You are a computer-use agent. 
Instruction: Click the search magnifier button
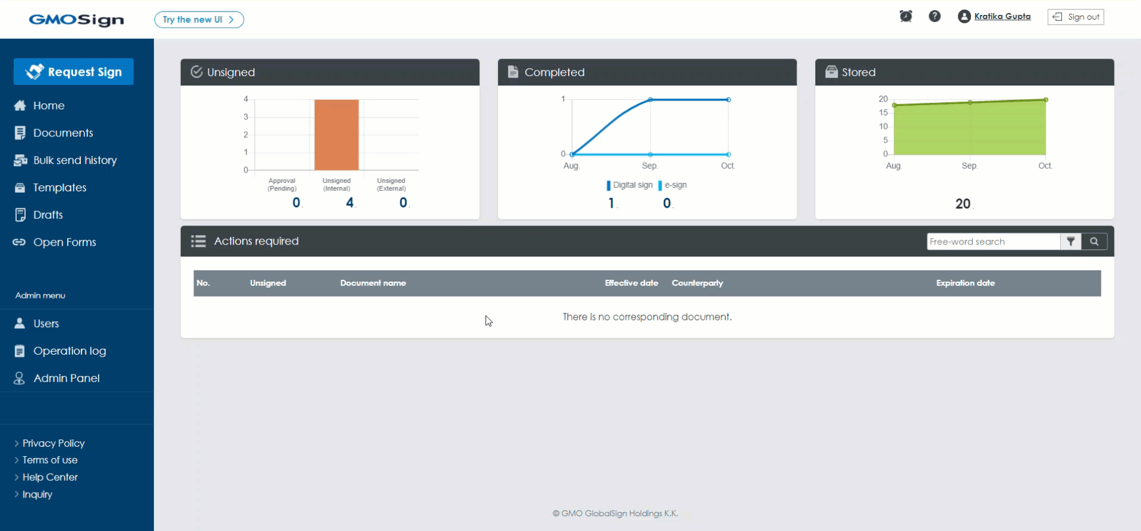pos(1094,242)
